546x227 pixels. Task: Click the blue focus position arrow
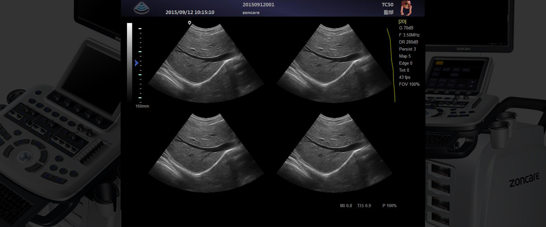(136, 63)
